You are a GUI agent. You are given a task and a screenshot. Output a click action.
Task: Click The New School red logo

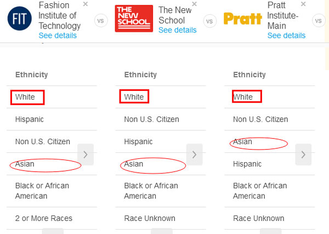(134, 19)
